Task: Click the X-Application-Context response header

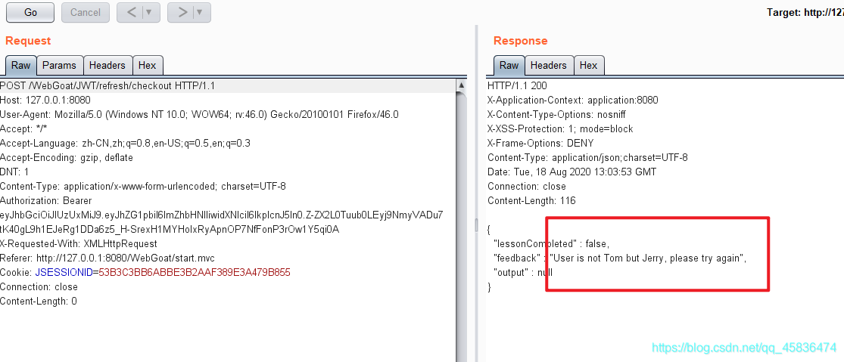Action: [573, 100]
